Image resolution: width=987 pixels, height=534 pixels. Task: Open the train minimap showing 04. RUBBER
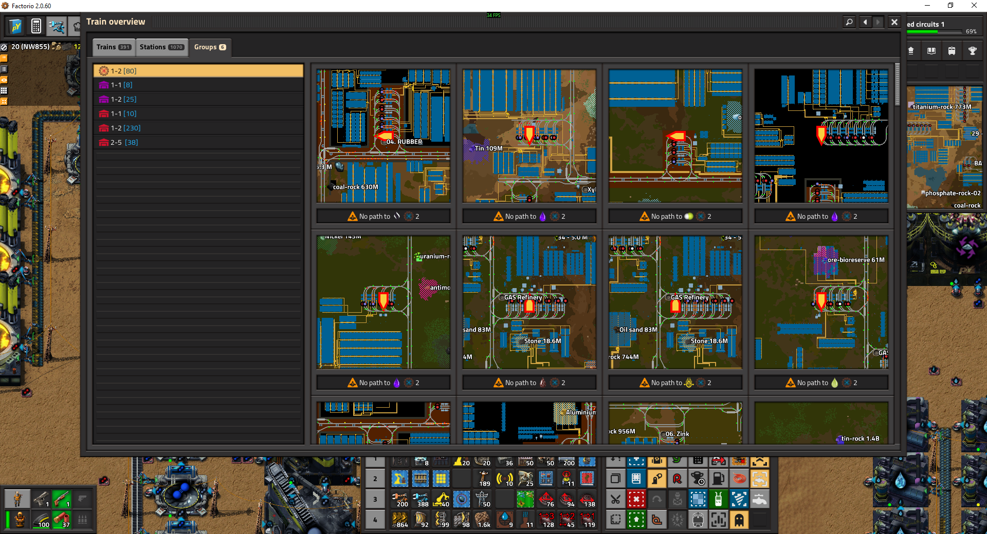[383, 136]
